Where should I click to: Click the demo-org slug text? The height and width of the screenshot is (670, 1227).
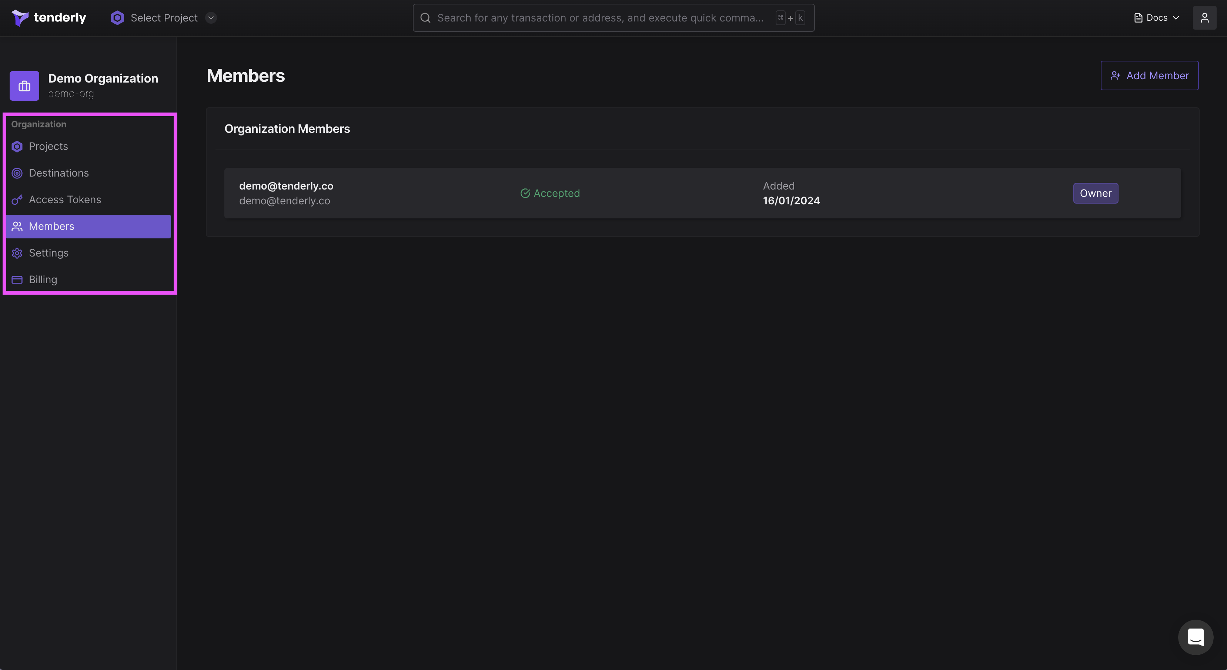pyautogui.click(x=71, y=93)
